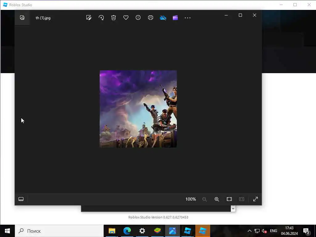Maximize the Roblox Studio window
Screen dimensions: 316x237
click(x=295, y=5)
